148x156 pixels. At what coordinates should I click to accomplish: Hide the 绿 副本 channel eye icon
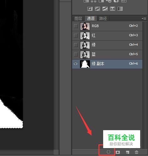(76, 64)
